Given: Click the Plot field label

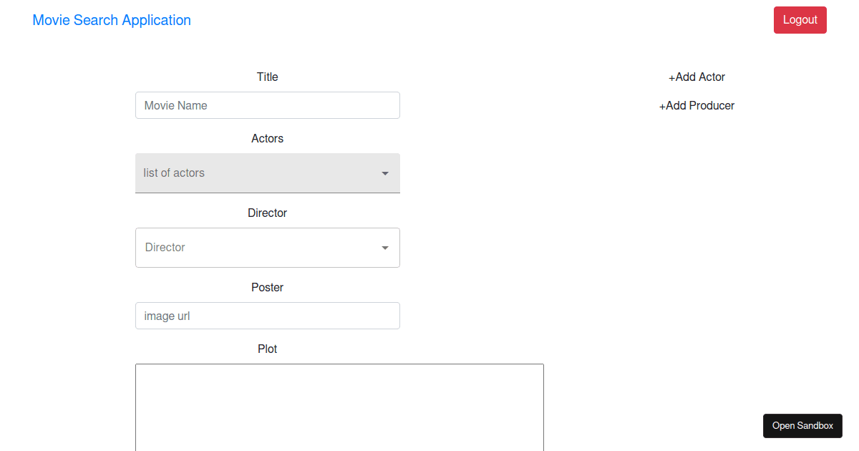Looking at the screenshot, I should click(x=268, y=349).
